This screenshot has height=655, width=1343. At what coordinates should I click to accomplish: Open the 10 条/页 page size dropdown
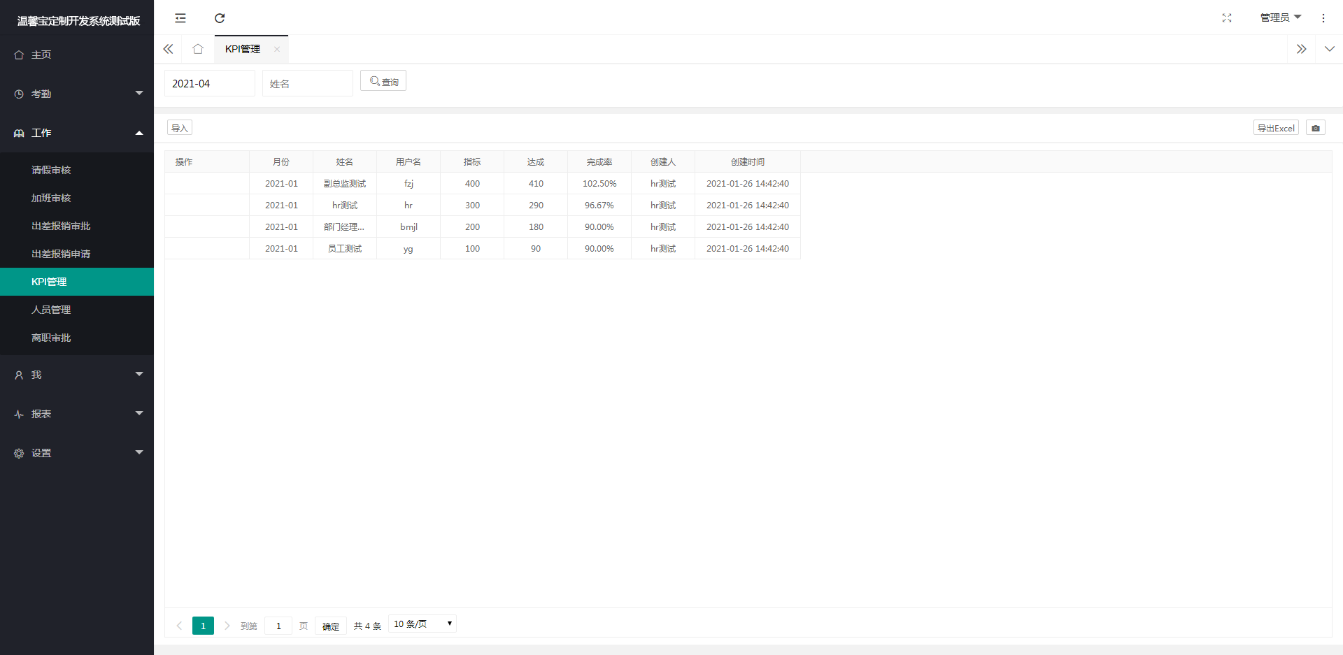[x=422, y=624]
